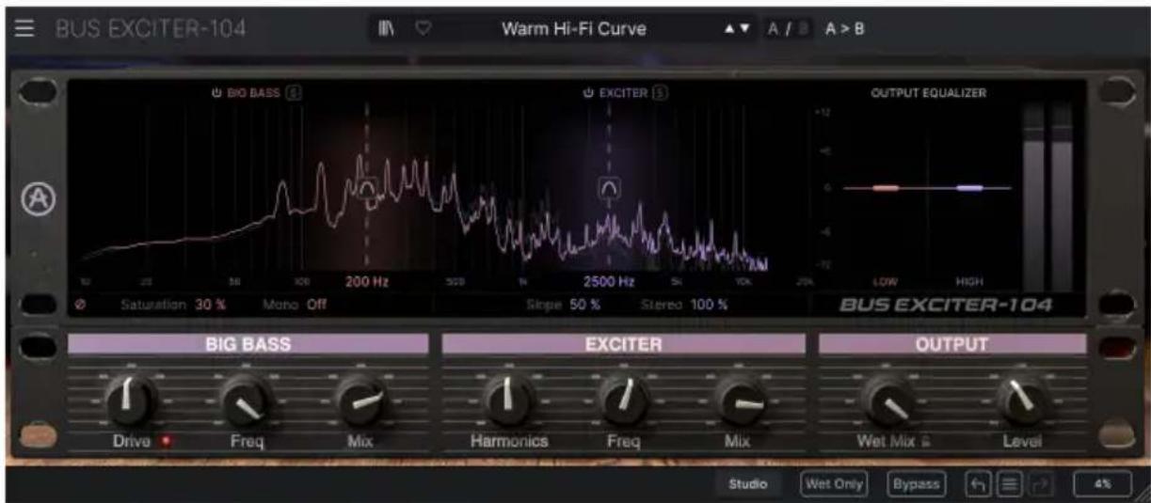Click the Bypass button
Viewport: 1151px width, 503px height.
pyautogui.click(x=916, y=484)
